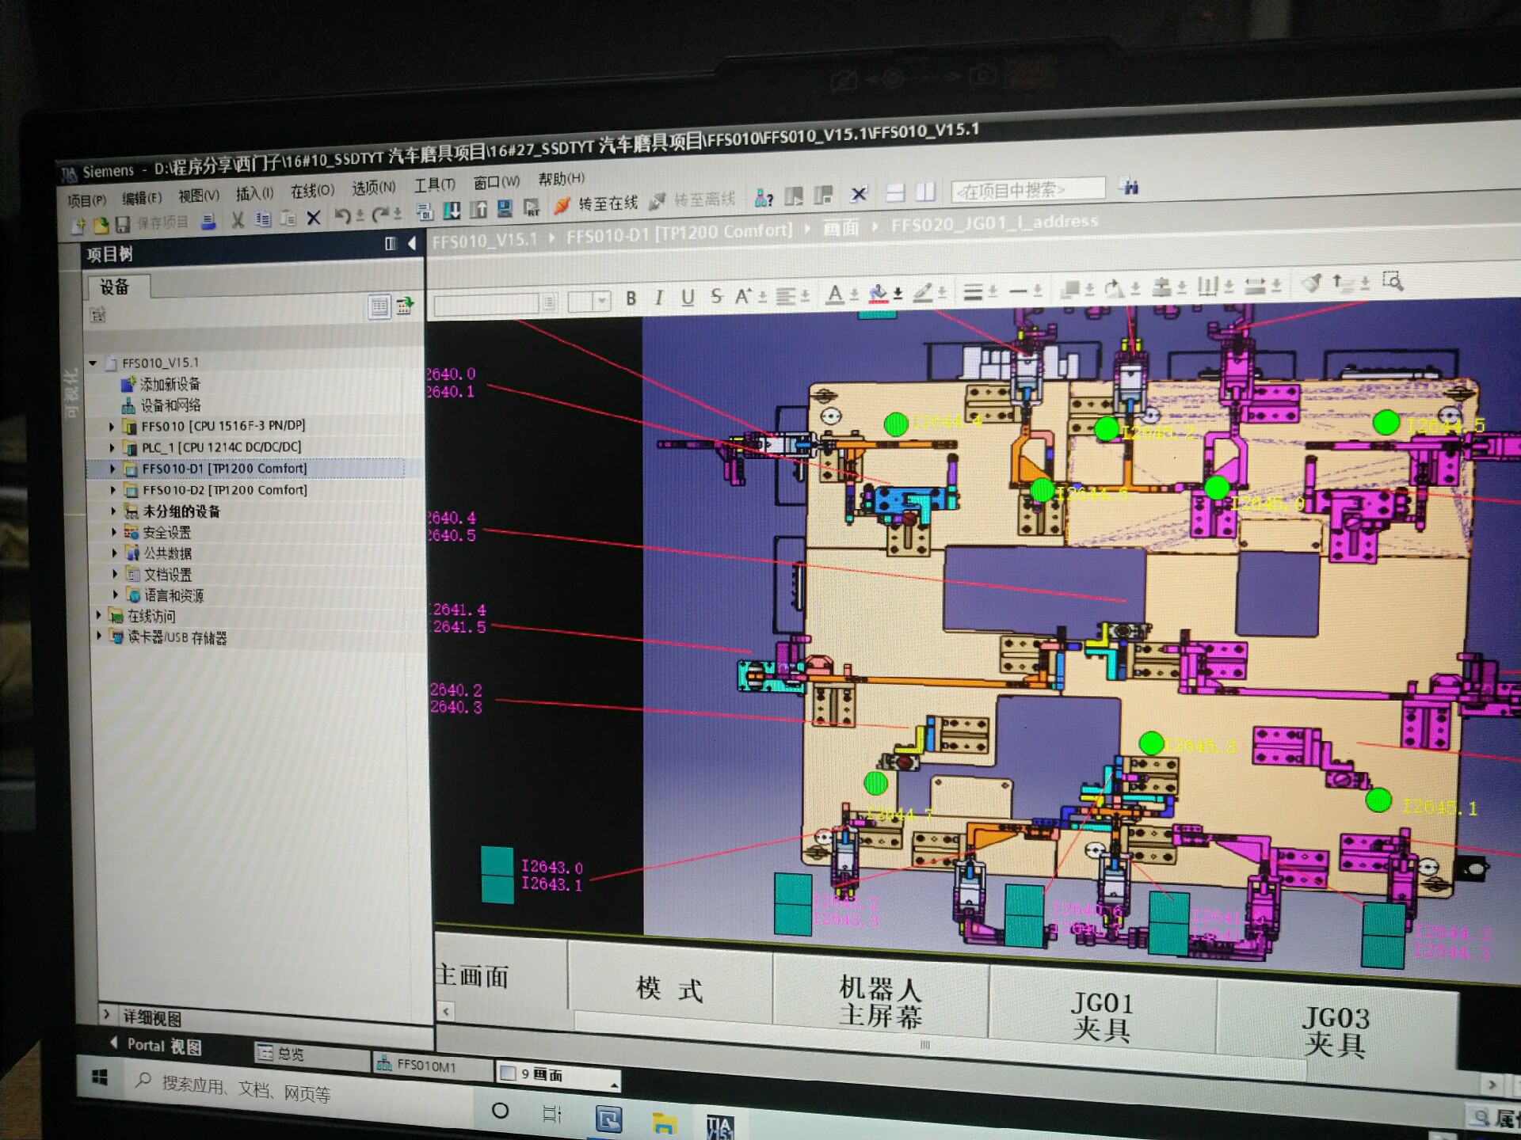Click the fill color bucket swatch
1521x1140 pixels.
(877, 294)
